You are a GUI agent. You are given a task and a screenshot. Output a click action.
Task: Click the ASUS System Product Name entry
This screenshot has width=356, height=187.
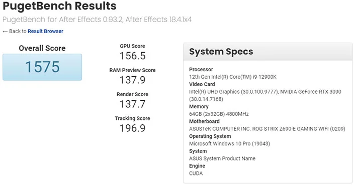222,158
